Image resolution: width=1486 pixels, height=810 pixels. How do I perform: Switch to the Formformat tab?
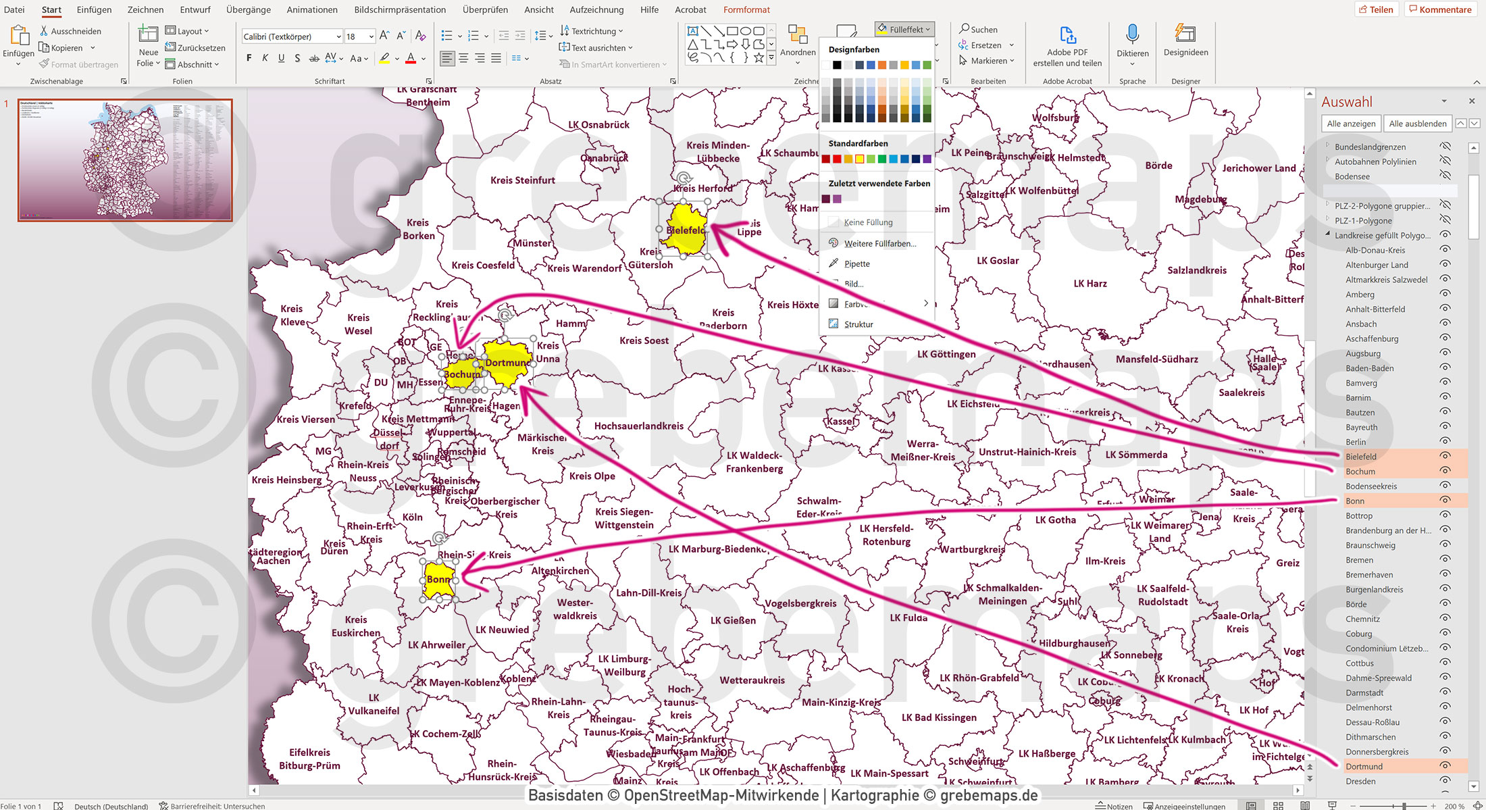point(746,9)
